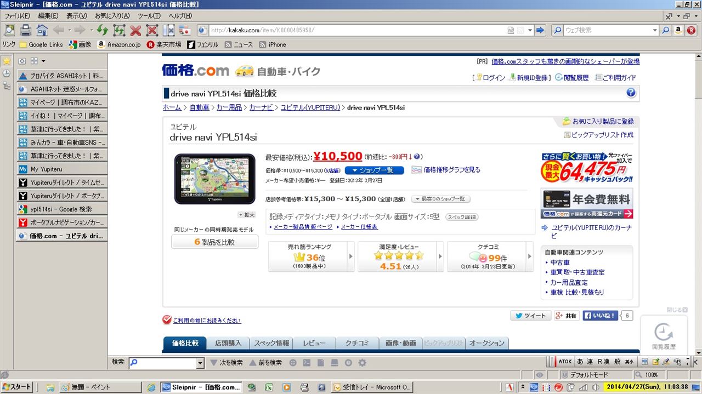The height and width of the screenshot is (394, 702).
Task: Click the ツイート button
Action: (531, 316)
